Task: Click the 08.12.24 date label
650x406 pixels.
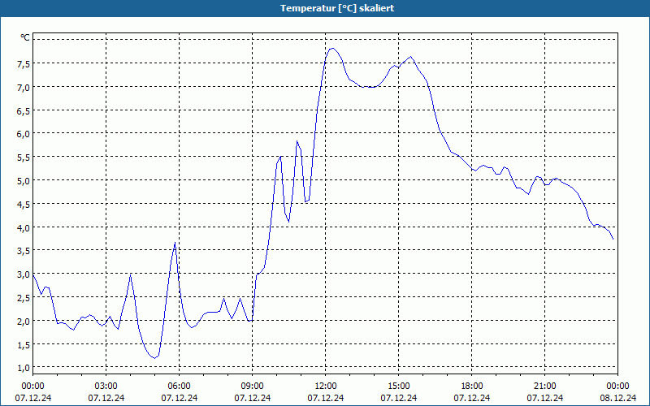Action: [618, 398]
